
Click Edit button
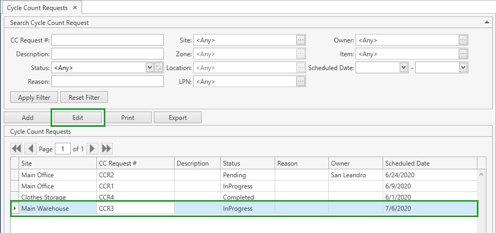pyautogui.click(x=78, y=118)
